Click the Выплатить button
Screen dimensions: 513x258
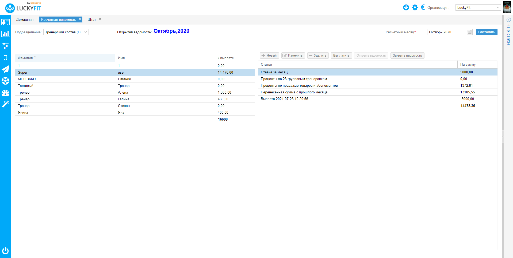(x=341, y=55)
